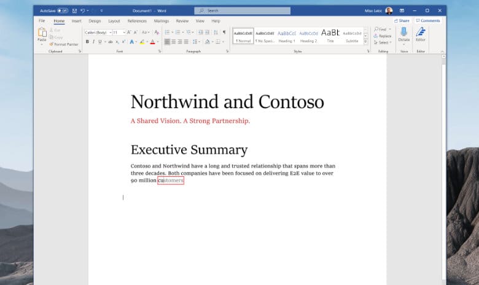Open Text Effects and Typography
Screen dimensions: 479x285
(x=131, y=42)
